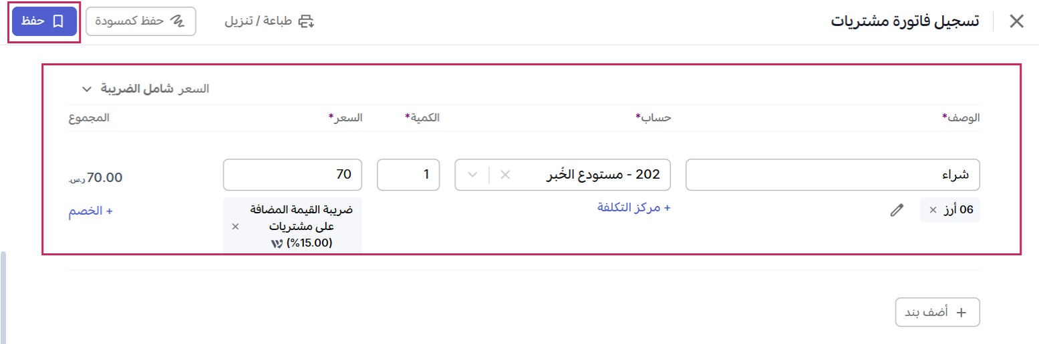Click the price field showing 70
The height and width of the screenshot is (344, 1039).
pyautogui.click(x=293, y=175)
